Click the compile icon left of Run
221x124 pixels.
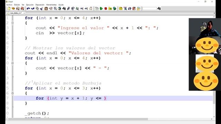97,9
